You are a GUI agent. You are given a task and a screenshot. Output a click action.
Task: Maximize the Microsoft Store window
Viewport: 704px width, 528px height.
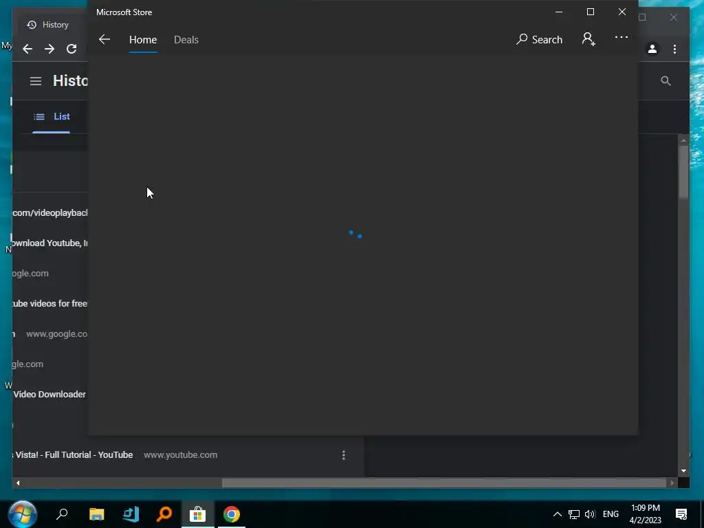pyautogui.click(x=591, y=12)
